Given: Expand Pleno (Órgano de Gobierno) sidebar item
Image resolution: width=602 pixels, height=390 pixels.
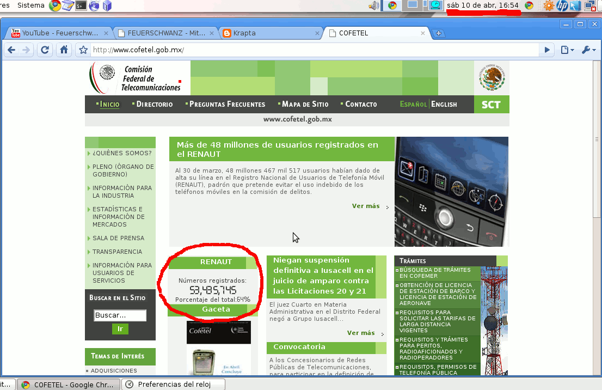Looking at the screenshot, I should tap(123, 170).
